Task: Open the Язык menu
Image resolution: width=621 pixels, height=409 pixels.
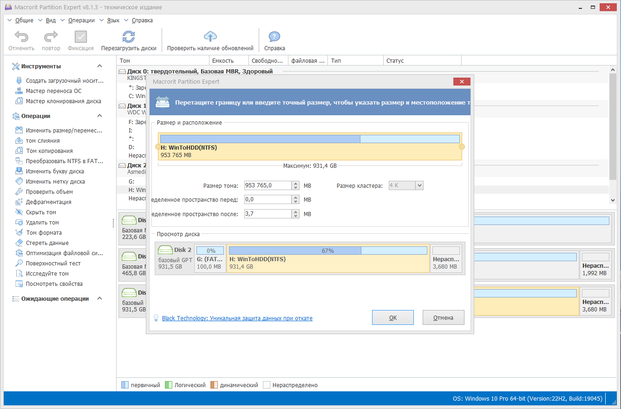Action: click(x=113, y=20)
